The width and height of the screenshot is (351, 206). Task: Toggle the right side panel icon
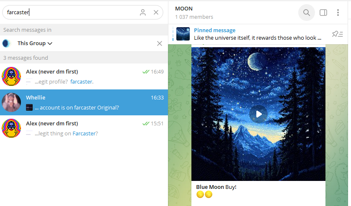coord(323,13)
